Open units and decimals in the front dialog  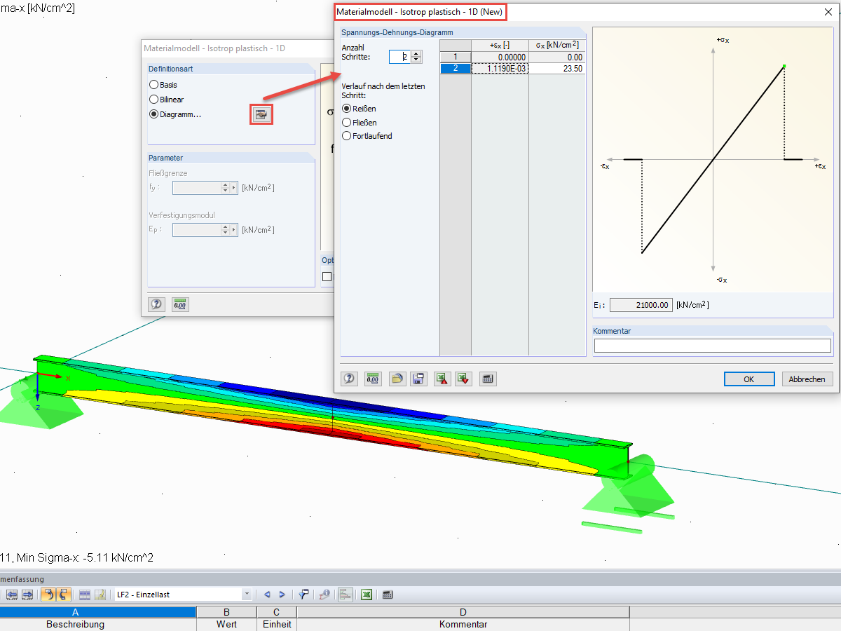(373, 379)
